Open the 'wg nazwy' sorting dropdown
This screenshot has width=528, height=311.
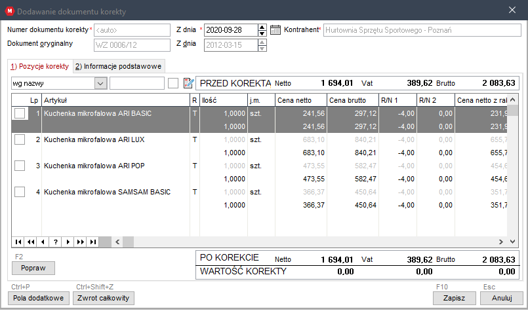click(x=100, y=83)
